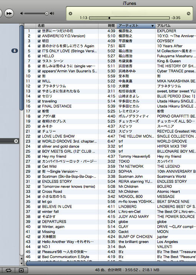Click the right round arrow in display panel
Screen dimensions: 196x275
189,13
